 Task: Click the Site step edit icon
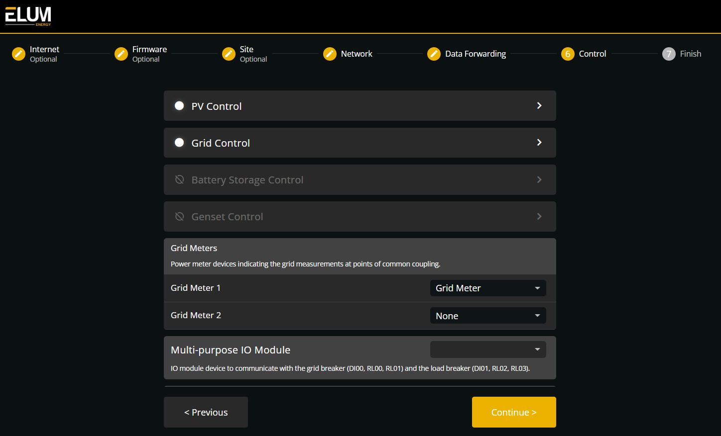point(230,54)
